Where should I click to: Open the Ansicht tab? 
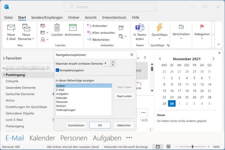[x=91, y=17]
